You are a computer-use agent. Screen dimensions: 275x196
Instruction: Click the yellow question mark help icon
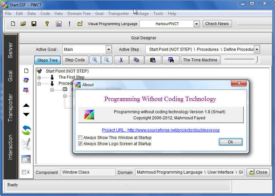coord(47,24)
